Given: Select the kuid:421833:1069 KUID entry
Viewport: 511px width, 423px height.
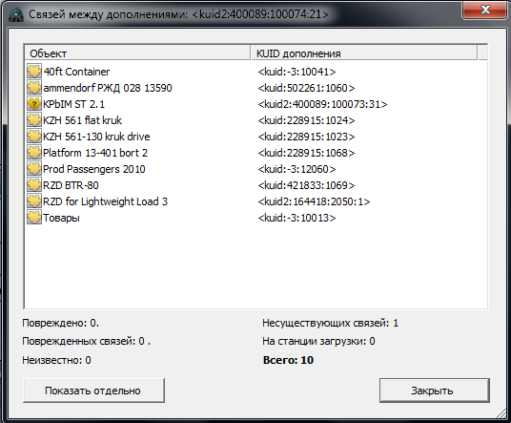Looking at the screenshot, I should (306, 185).
